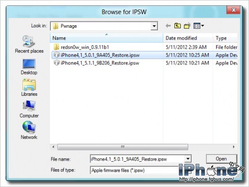Click date 5/11/2012 10:21 AM
Viewport: 249px width, 187px height.
point(187,63)
